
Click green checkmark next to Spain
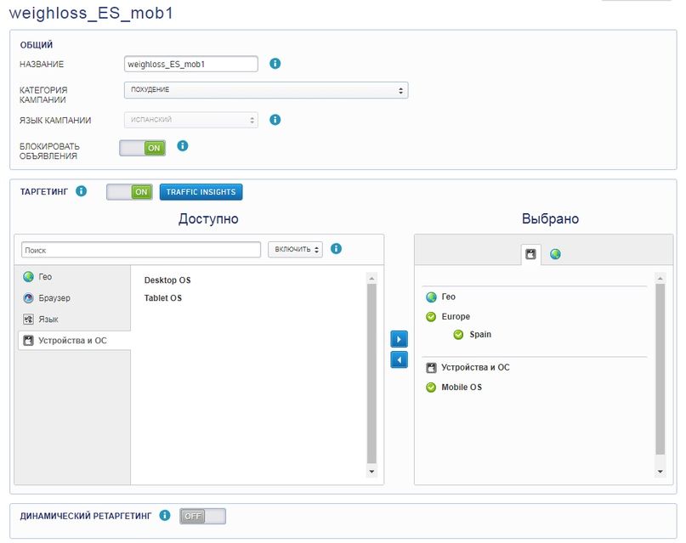point(458,335)
